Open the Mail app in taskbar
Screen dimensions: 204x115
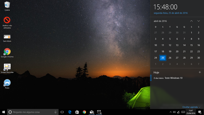coord(92,112)
